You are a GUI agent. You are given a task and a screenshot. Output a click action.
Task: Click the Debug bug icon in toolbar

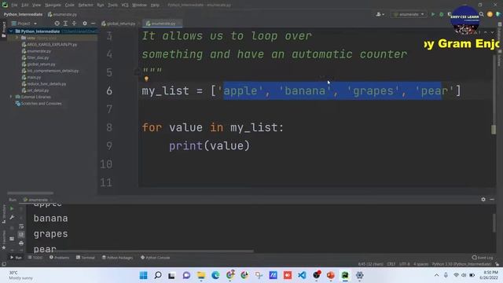(442, 14)
